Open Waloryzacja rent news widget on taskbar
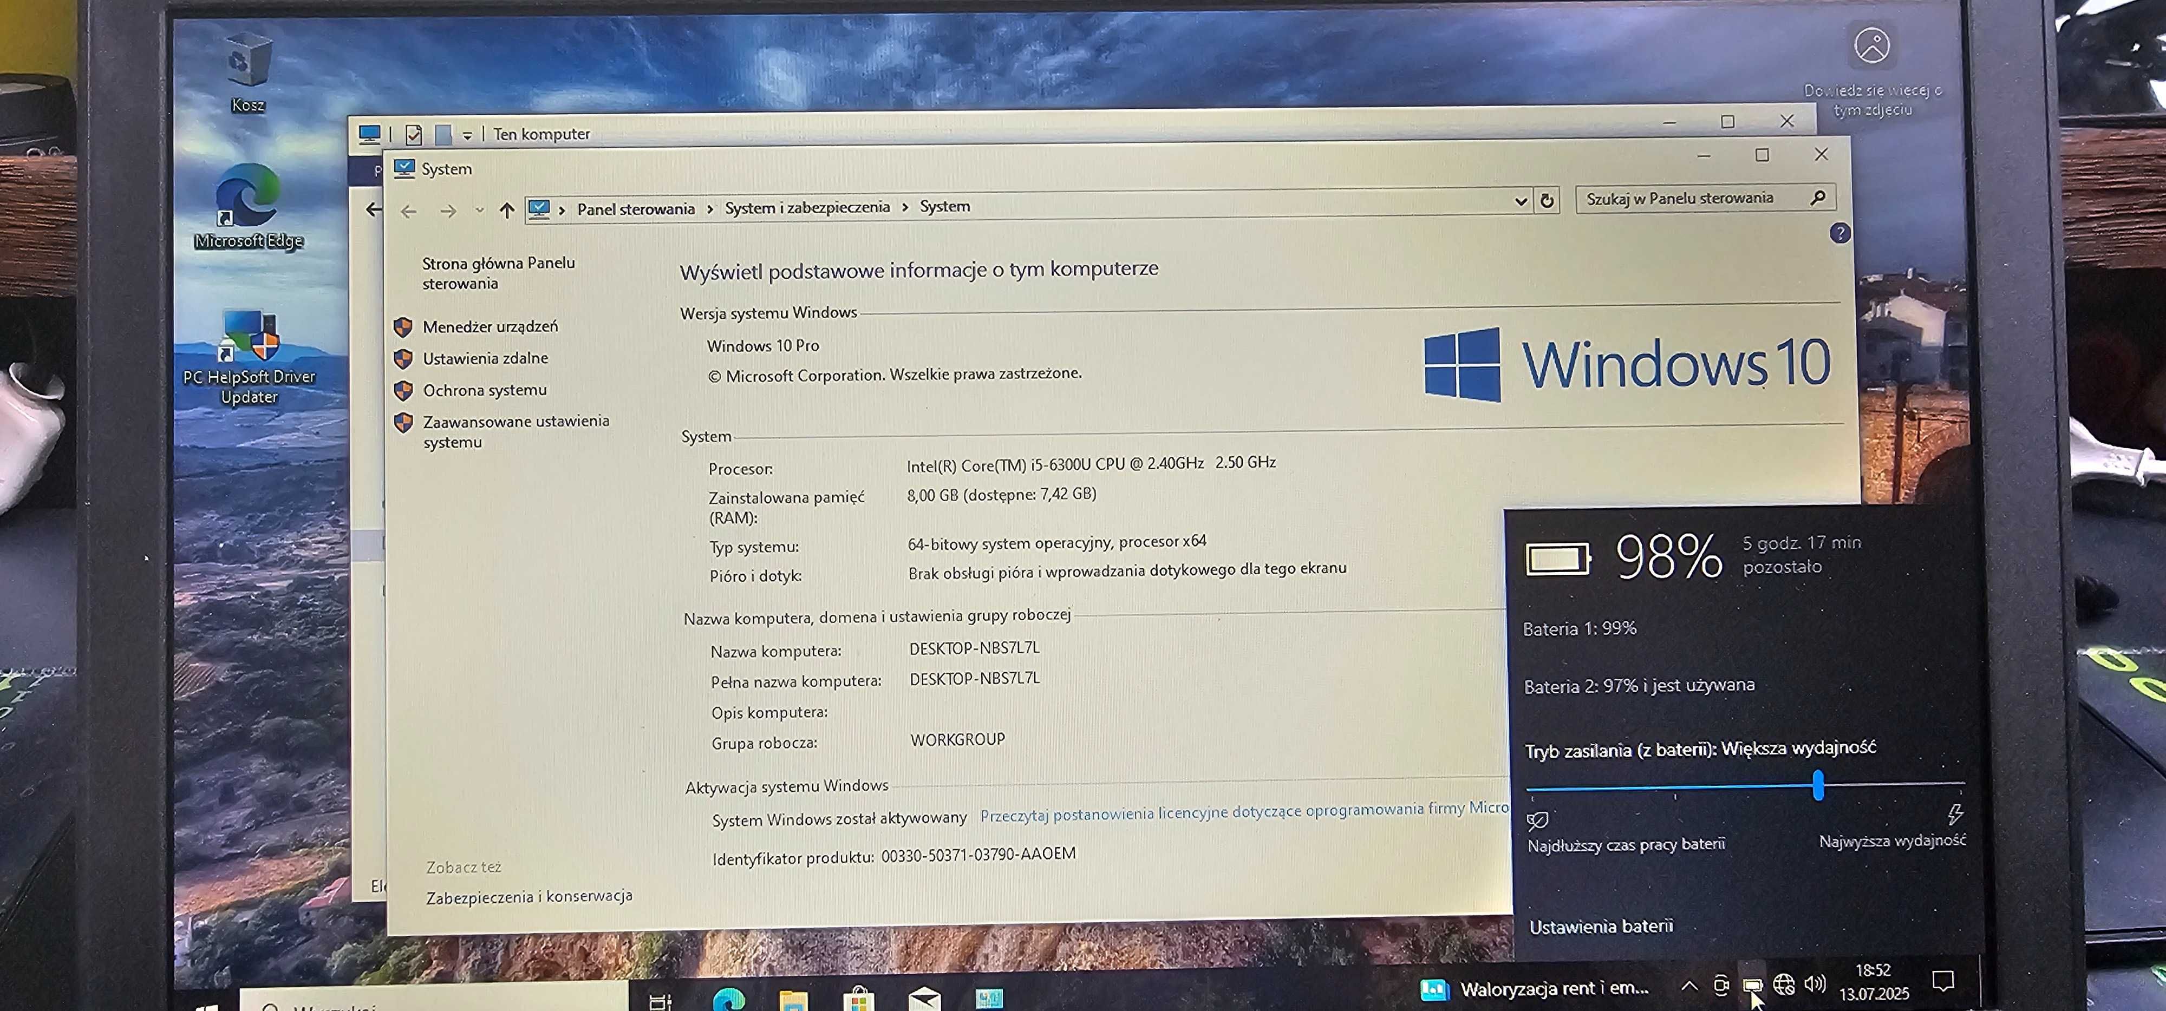Image resolution: width=2166 pixels, height=1011 pixels. [1535, 988]
